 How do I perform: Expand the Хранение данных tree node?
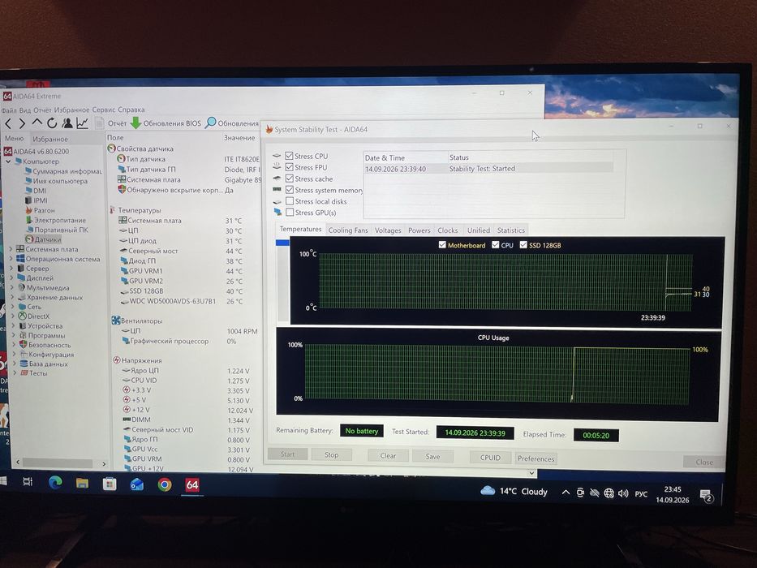pyautogui.click(x=12, y=298)
